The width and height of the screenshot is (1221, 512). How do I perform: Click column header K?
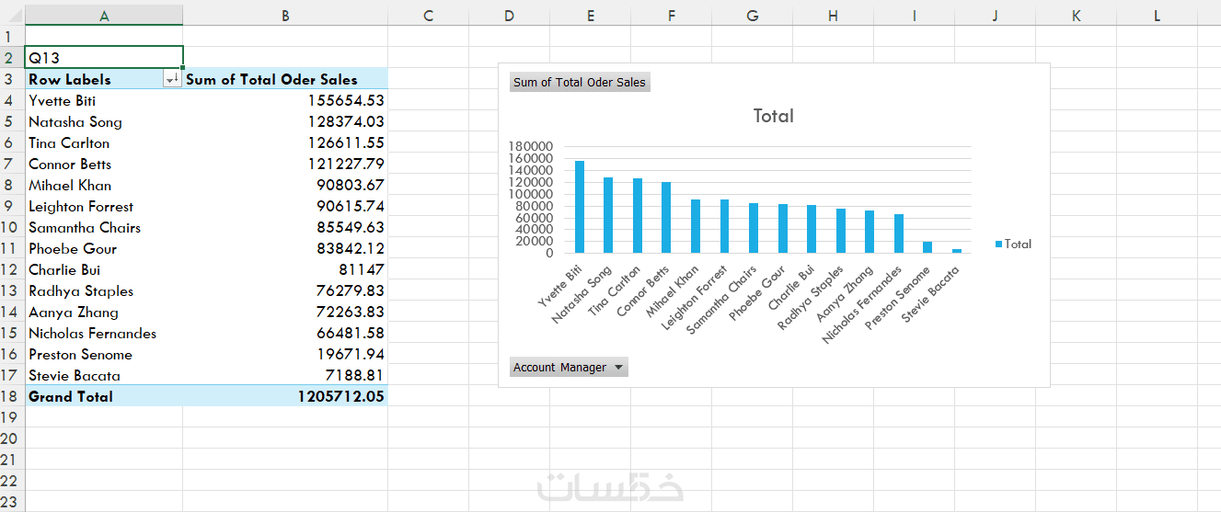[x=1076, y=16]
